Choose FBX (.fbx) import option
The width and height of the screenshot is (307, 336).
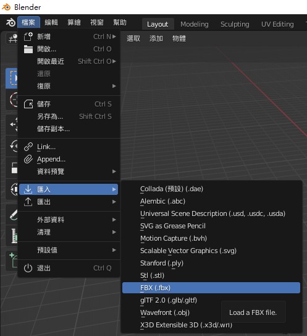point(211,288)
